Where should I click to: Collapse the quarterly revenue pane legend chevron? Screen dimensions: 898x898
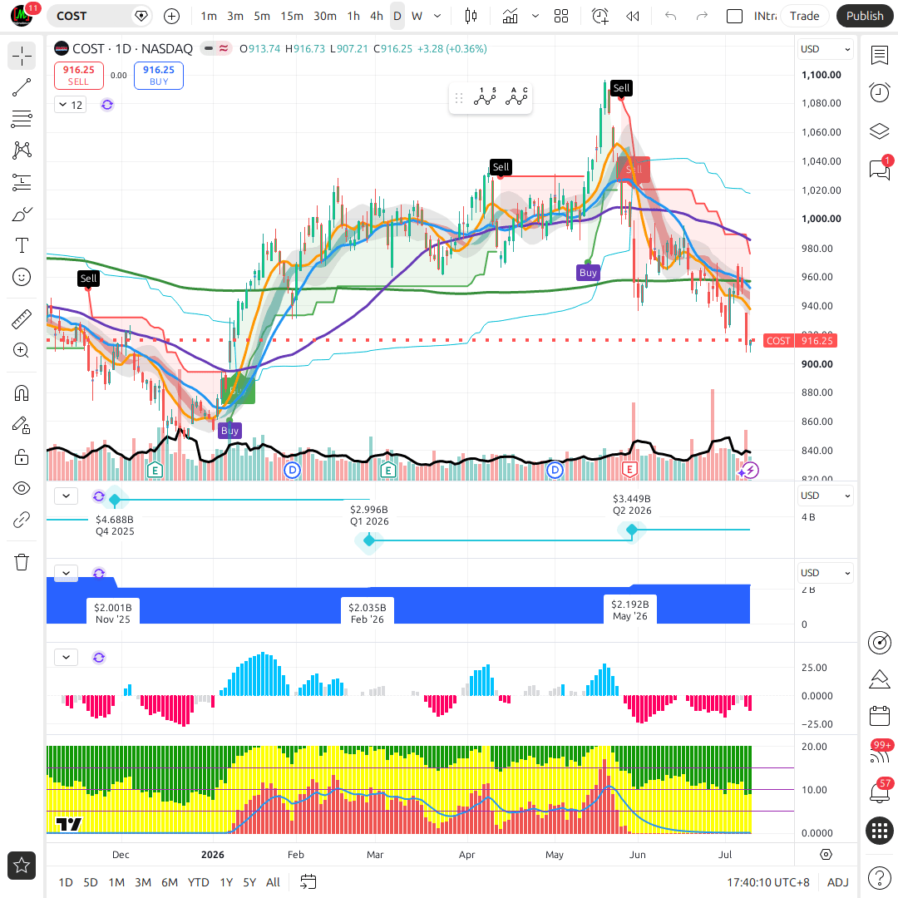[66, 496]
